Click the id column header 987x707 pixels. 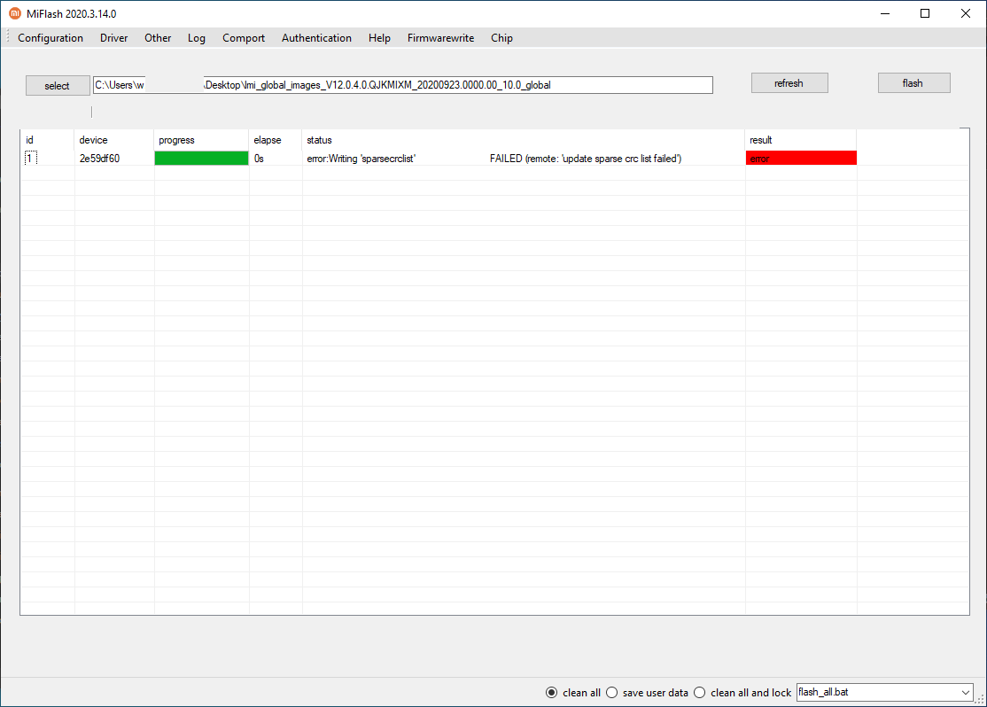48,140
